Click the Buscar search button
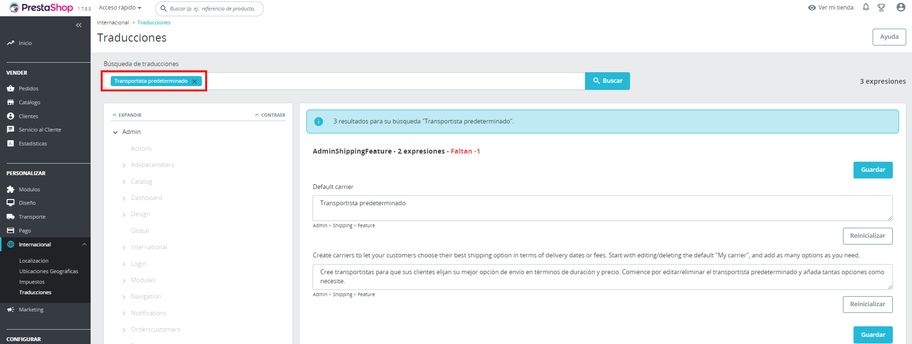The image size is (912, 344). pos(608,81)
